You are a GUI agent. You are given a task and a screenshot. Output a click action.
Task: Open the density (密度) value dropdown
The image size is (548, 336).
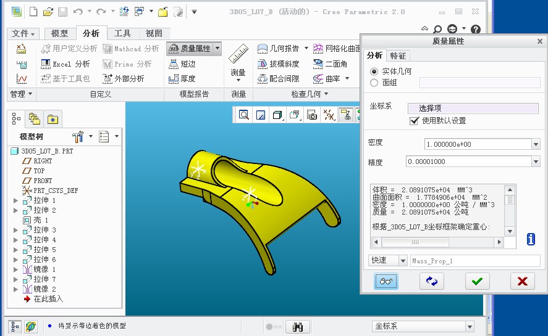coord(536,144)
